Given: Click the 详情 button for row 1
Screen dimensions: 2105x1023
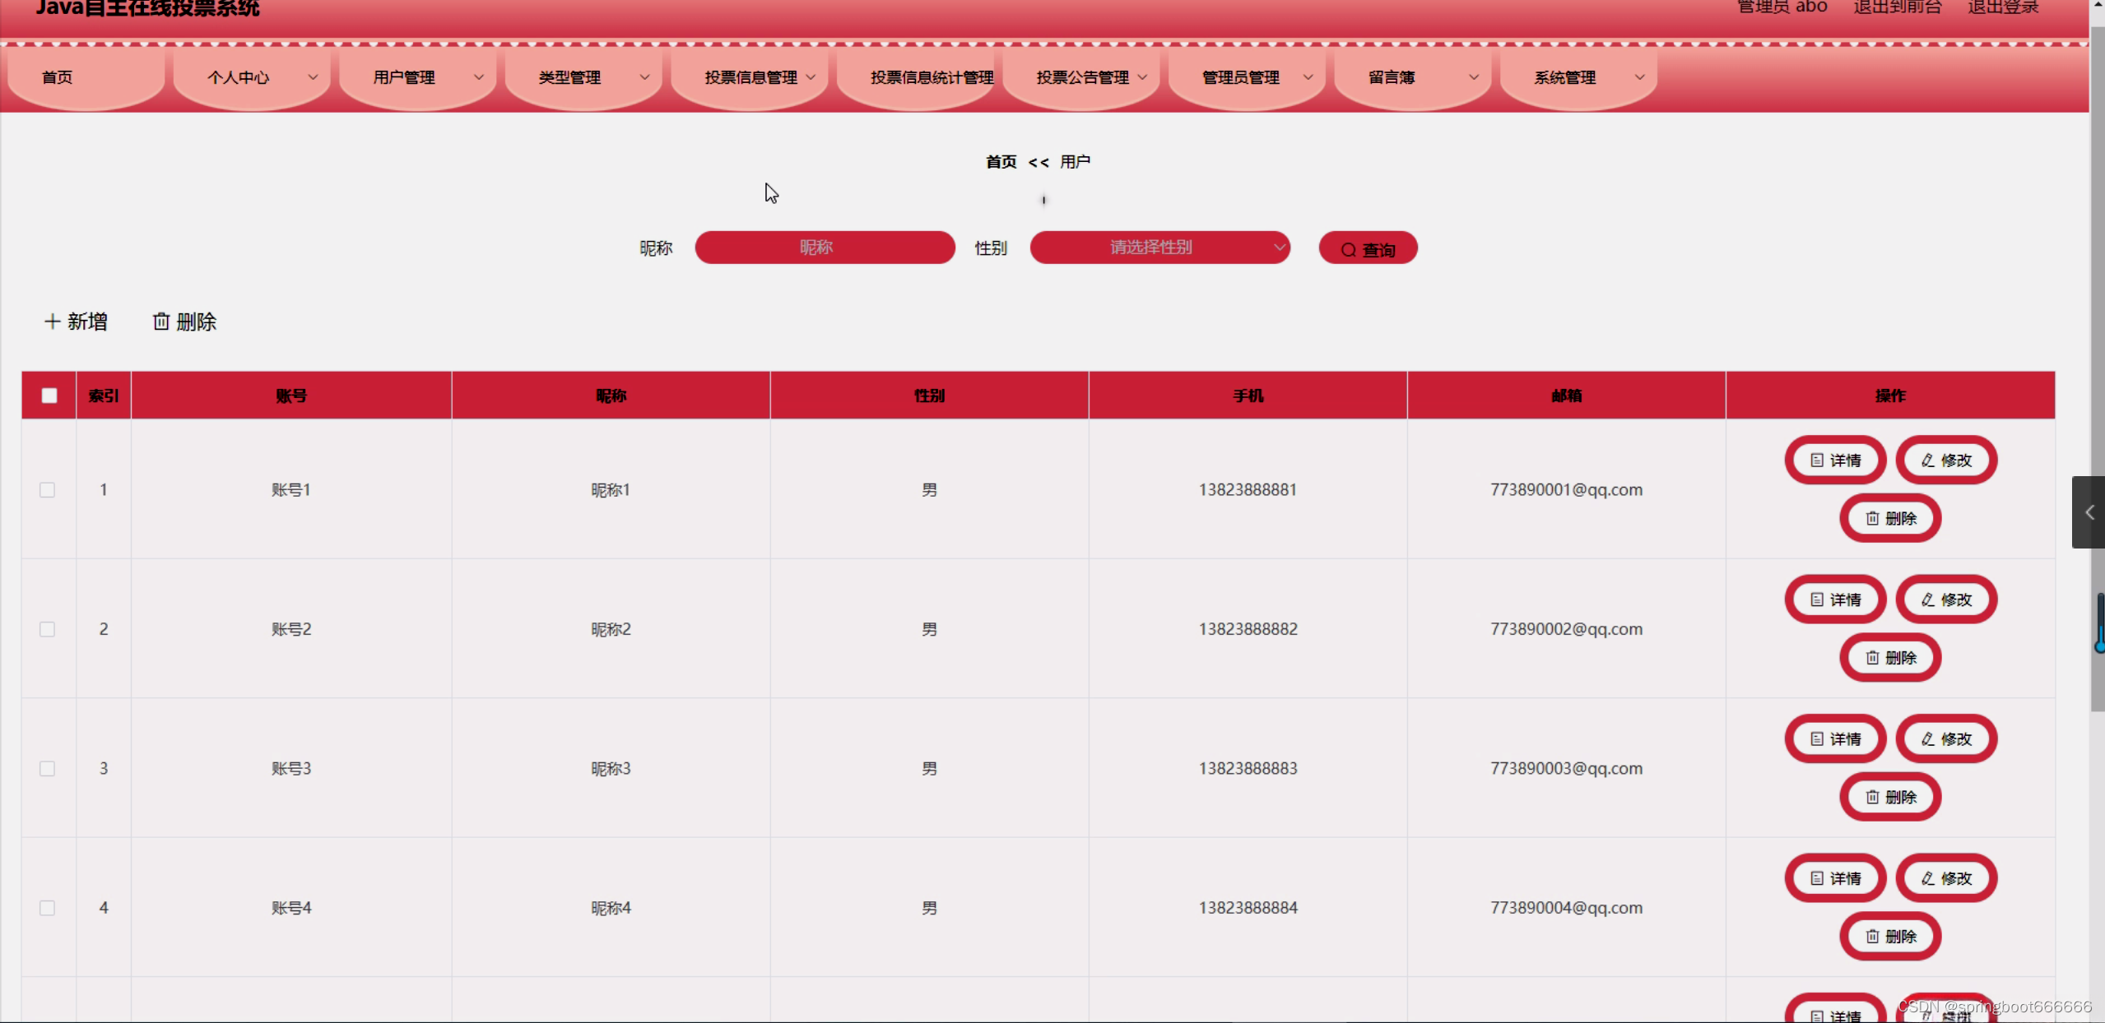Looking at the screenshot, I should tap(1834, 461).
